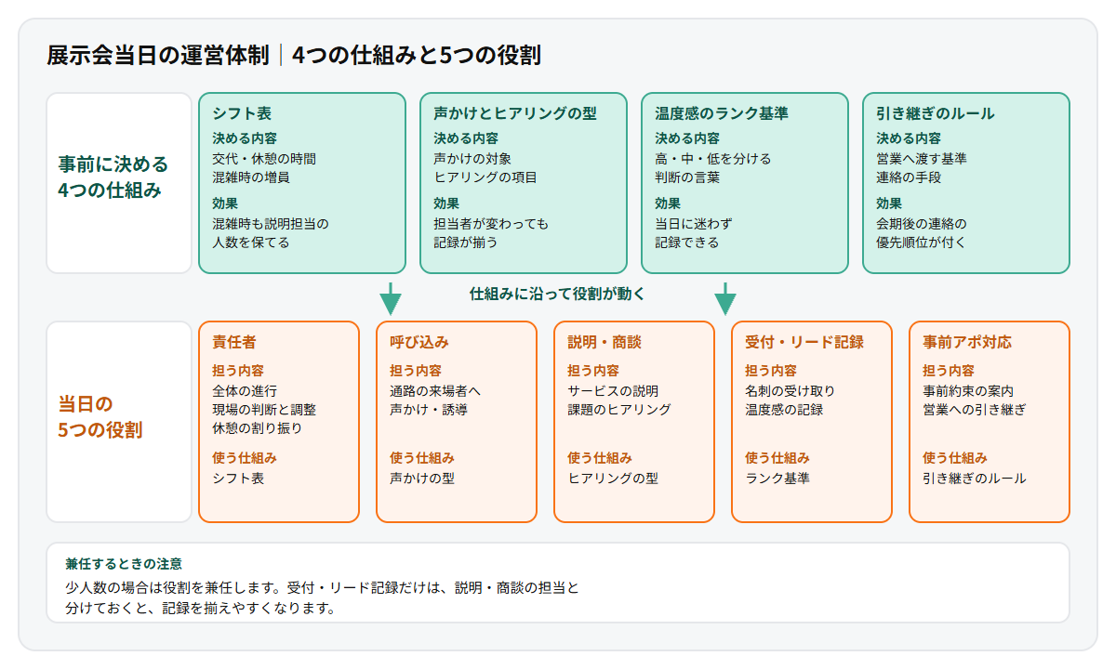
Task: Click the line "事前約束の案内"
Action: [x=968, y=391]
